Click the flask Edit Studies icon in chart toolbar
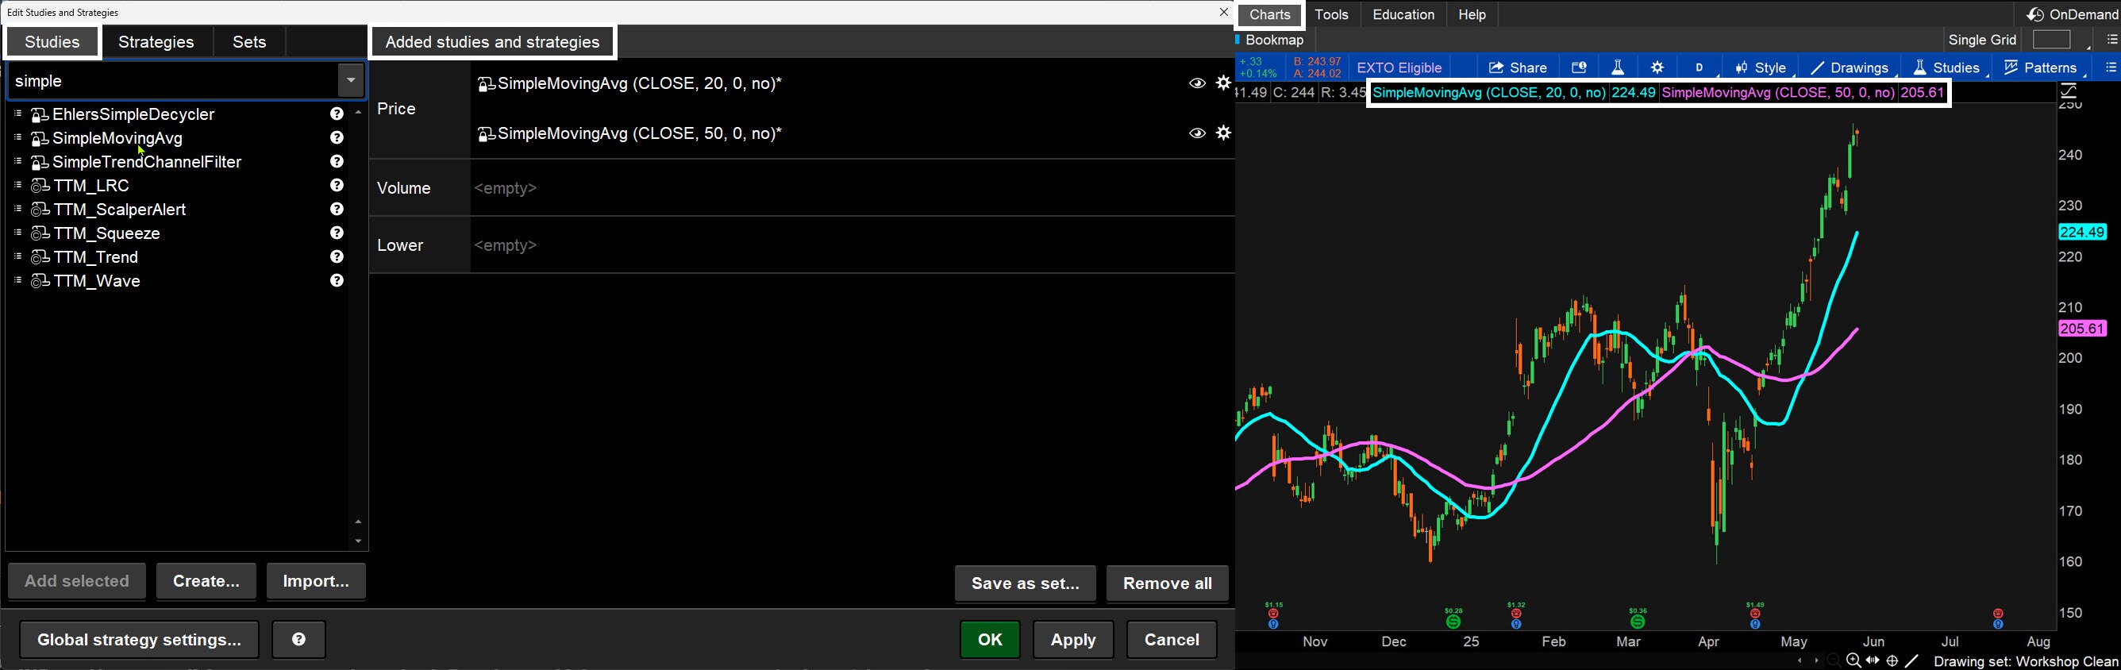 coord(1618,67)
